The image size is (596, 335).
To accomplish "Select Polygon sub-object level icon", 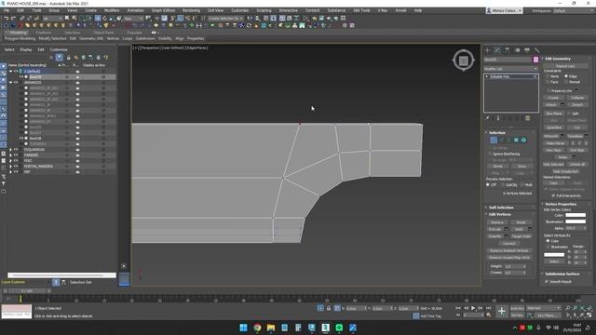I will (x=516, y=141).
